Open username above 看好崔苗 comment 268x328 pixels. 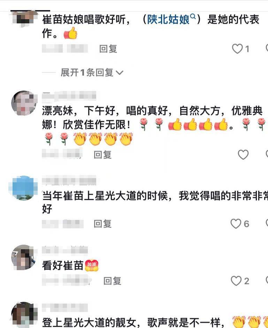coord(65,250)
